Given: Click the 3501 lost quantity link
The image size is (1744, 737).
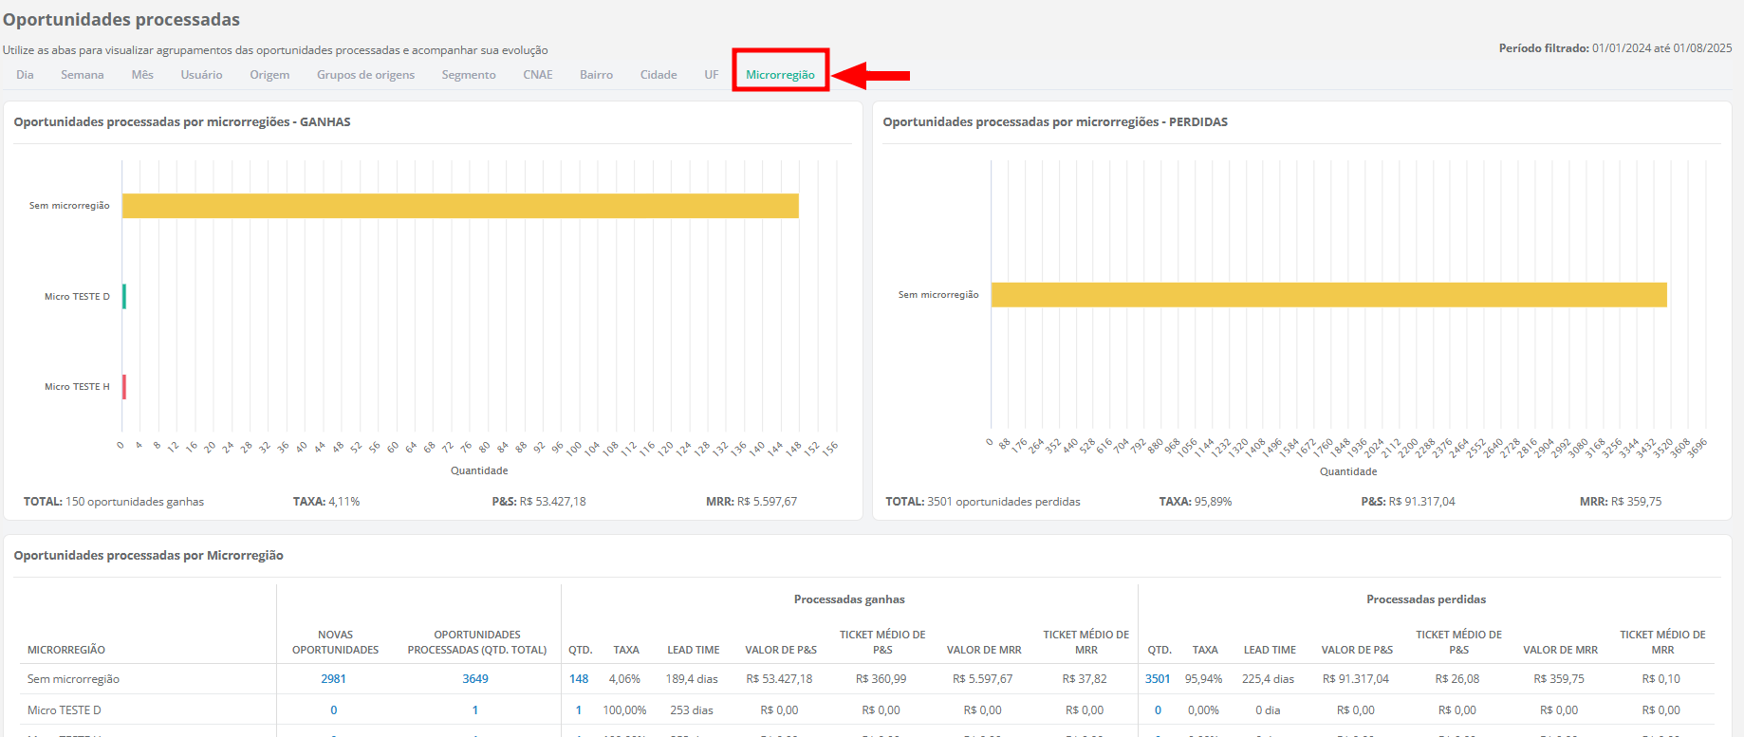Looking at the screenshot, I should point(1158,679).
